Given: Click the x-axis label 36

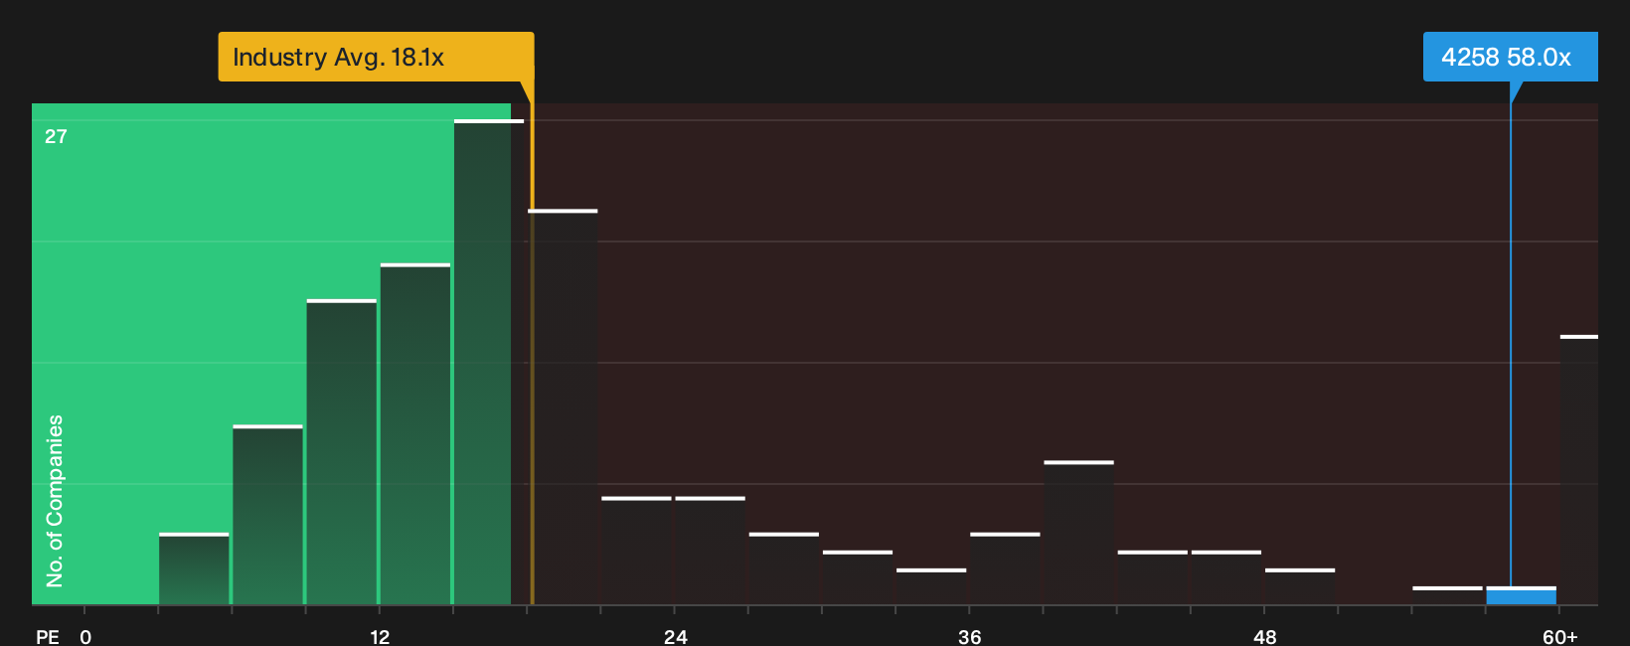Looking at the screenshot, I should [969, 637].
